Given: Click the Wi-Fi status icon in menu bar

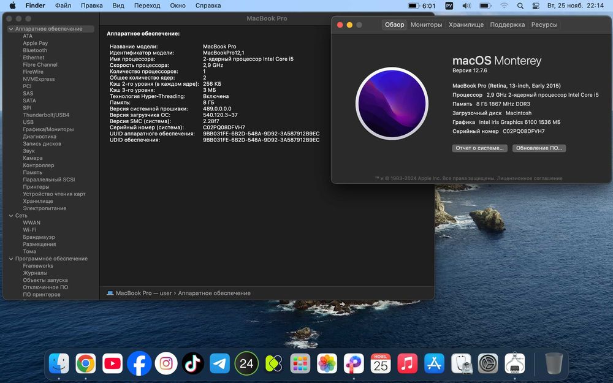Looking at the screenshot, I should (x=504, y=6).
